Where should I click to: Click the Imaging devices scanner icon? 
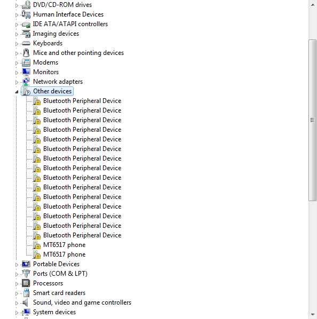(26, 34)
